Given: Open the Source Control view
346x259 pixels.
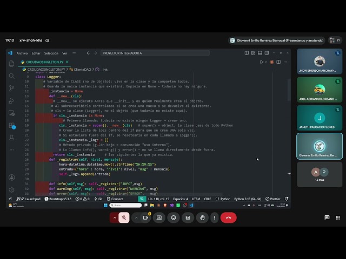Looking at the screenshot, I should tap(12, 88).
